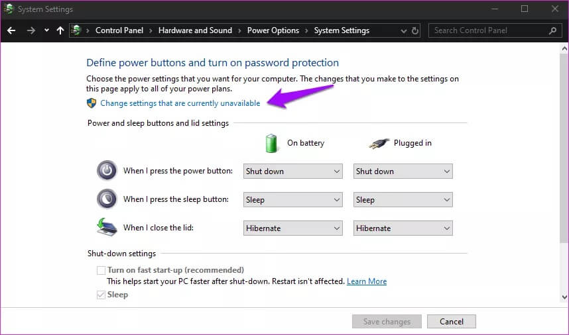
Task: Click into the Search Control Panel field
Action: point(489,30)
